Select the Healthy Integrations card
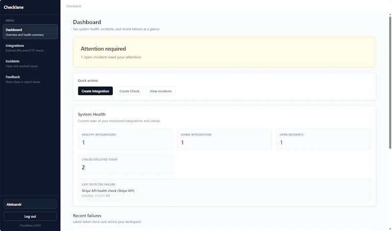 [x=125, y=139]
